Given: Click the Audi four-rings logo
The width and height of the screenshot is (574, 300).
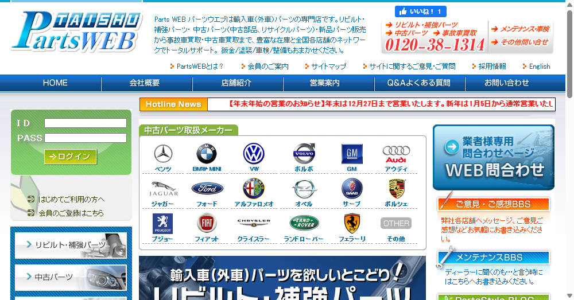Looking at the screenshot, I should [x=396, y=154].
